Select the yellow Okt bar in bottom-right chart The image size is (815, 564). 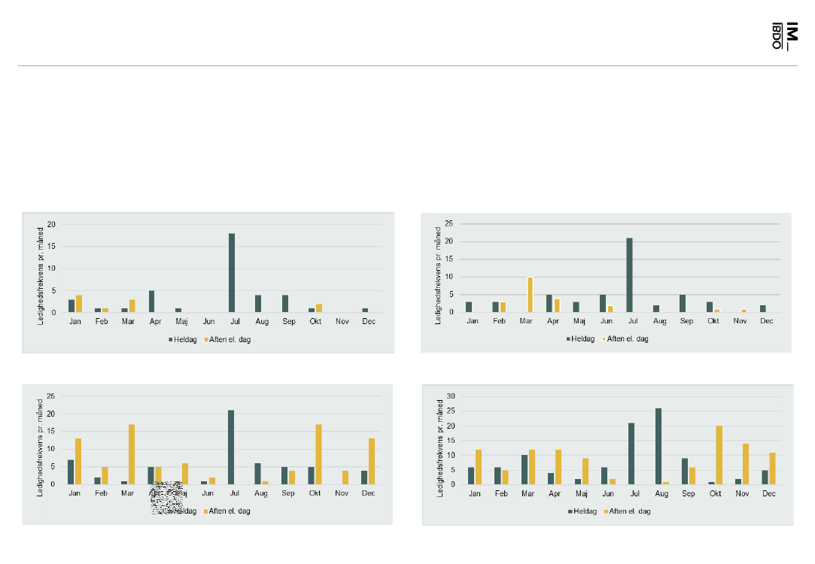tap(719, 456)
